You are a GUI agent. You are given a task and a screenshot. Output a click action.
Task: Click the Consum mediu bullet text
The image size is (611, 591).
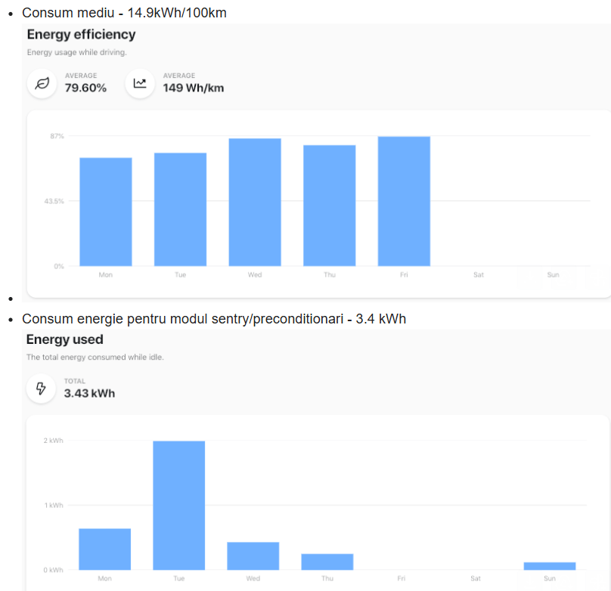[124, 12]
